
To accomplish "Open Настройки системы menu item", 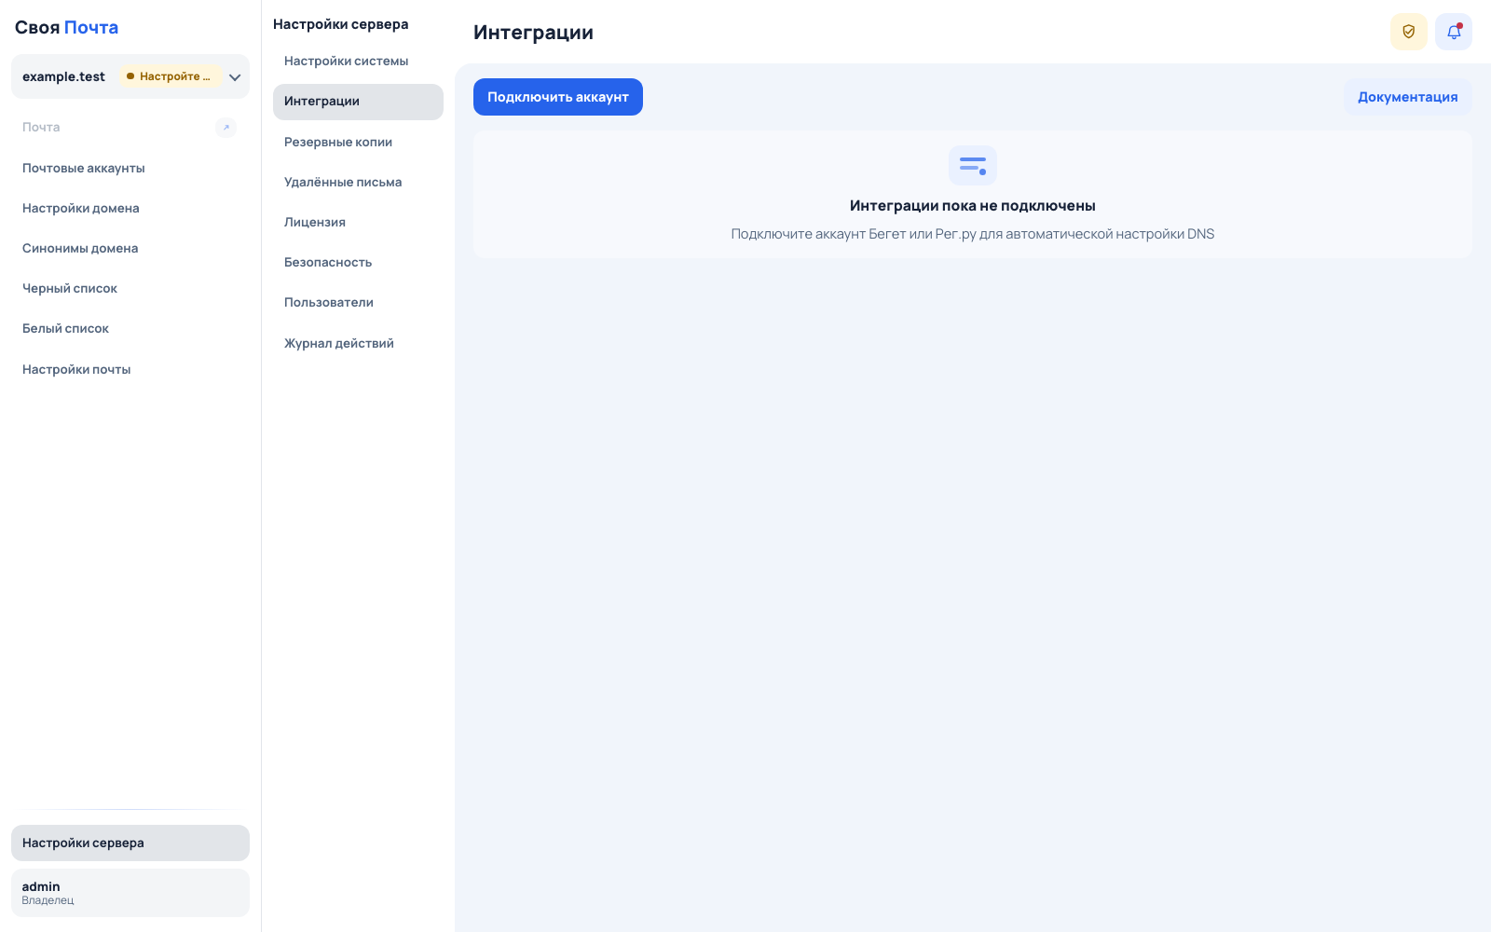I will tap(358, 62).
